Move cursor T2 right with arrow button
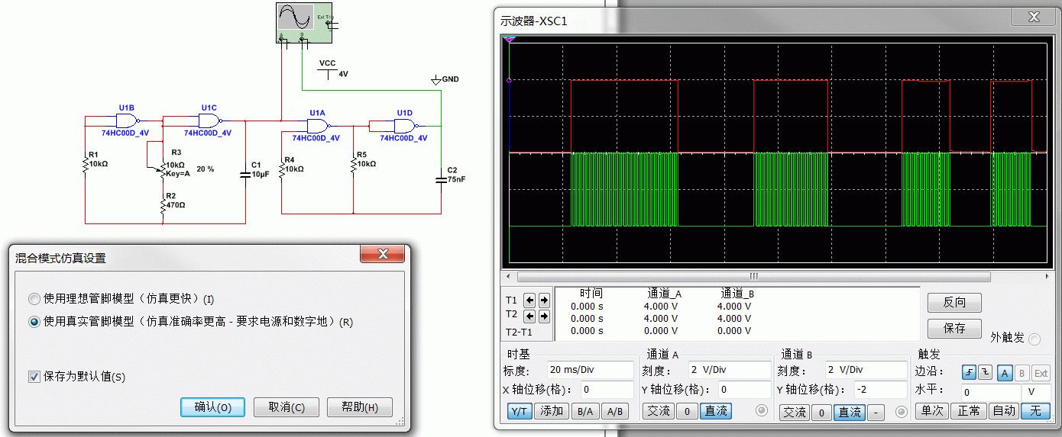 (x=544, y=315)
